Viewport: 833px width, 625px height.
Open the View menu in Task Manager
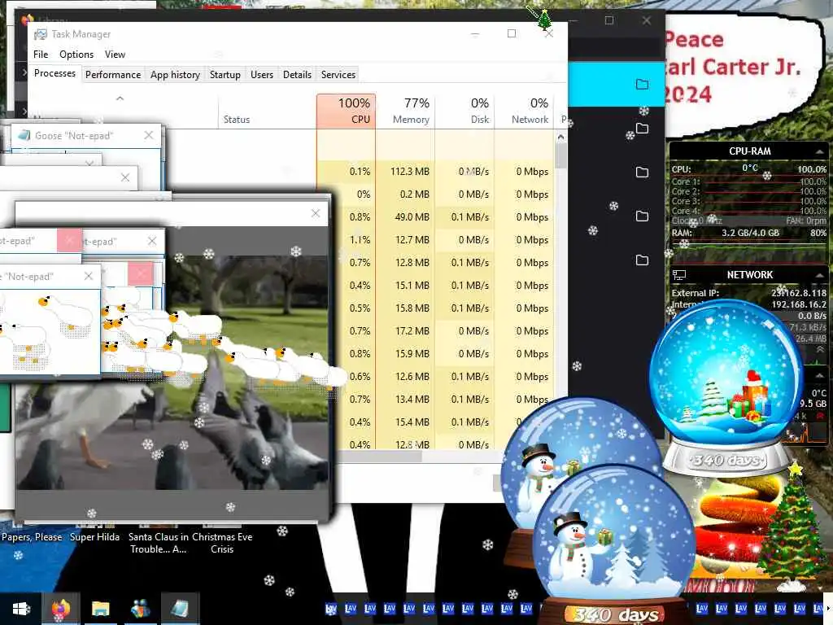pyautogui.click(x=115, y=55)
